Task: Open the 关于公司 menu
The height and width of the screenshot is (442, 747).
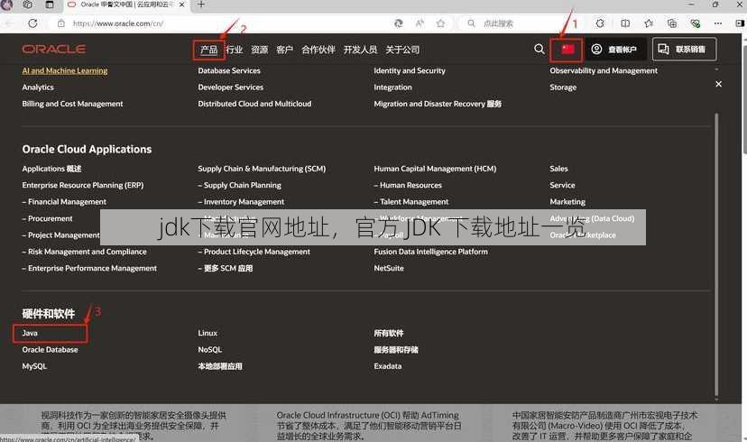Action: (x=402, y=50)
